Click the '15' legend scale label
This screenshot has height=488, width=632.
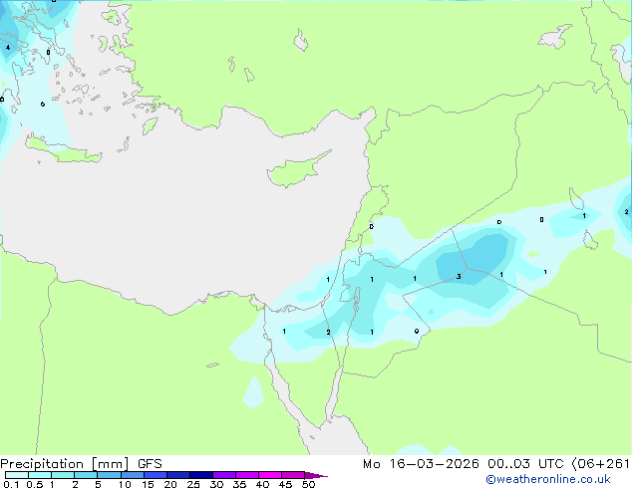click(148, 484)
